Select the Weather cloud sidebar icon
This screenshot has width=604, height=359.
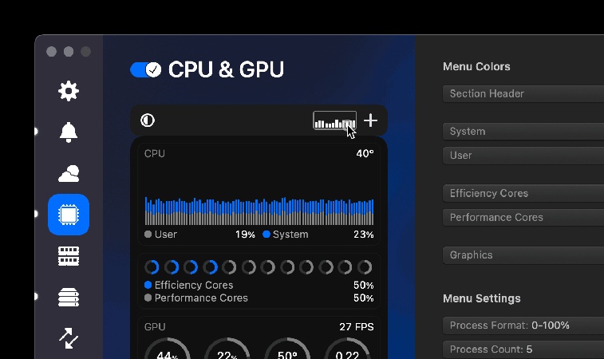click(69, 173)
